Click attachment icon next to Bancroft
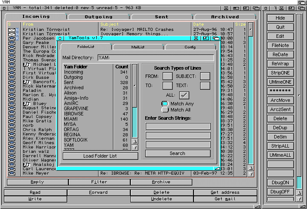Image resolution: width=307 pixels, height=209 pixels. (x=27, y=82)
